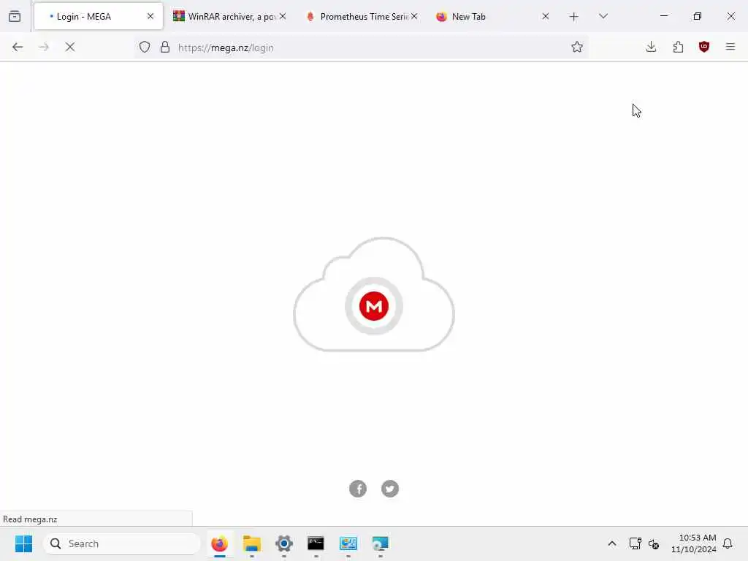Image resolution: width=748 pixels, height=561 pixels.
Task: Click the taskbar Search box
Action: click(122, 543)
